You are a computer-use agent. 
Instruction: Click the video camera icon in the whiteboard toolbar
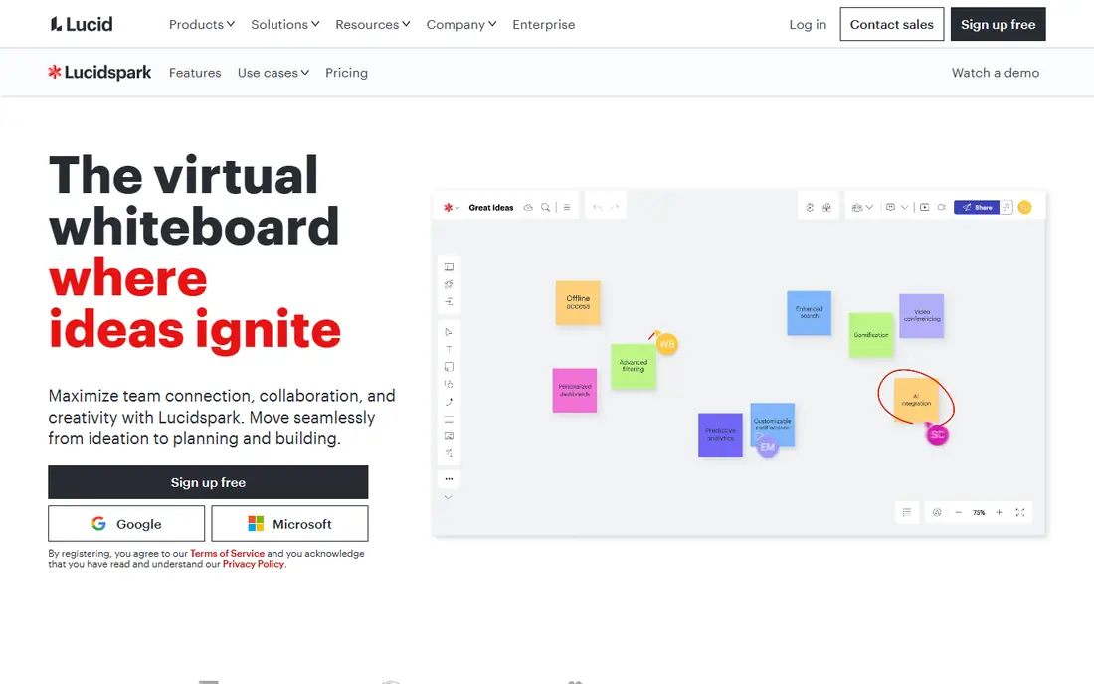[x=942, y=207]
